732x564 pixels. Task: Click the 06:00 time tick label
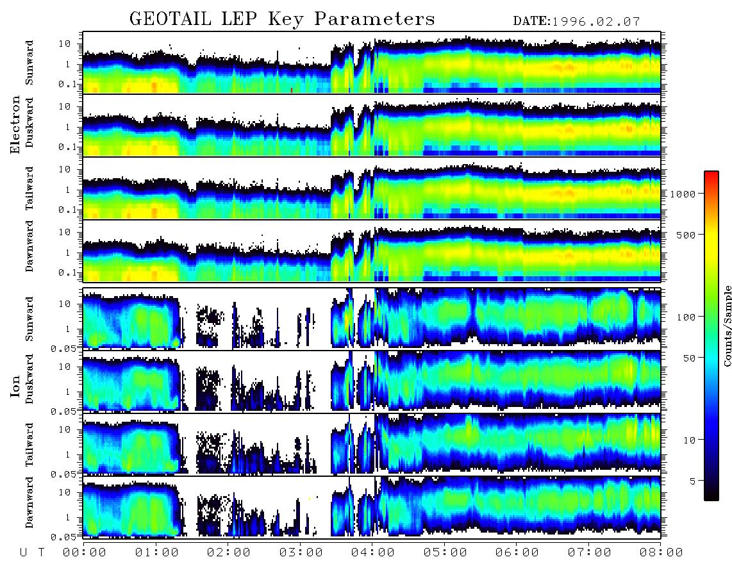(x=517, y=552)
